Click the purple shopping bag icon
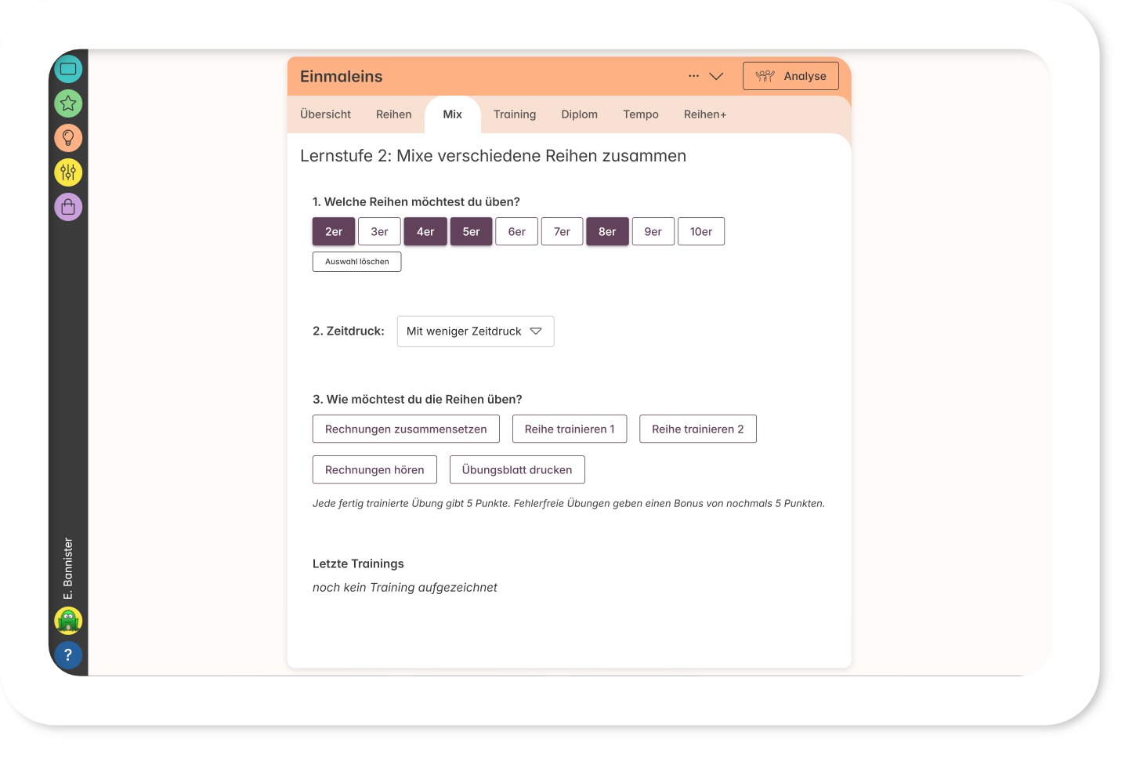The height and width of the screenshot is (768, 1136). pyautogui.click(x=68, y=207)
